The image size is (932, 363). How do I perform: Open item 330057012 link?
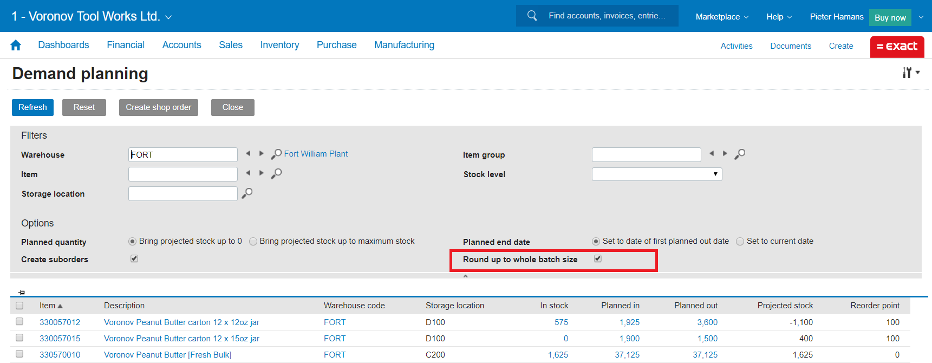[60, 322]
